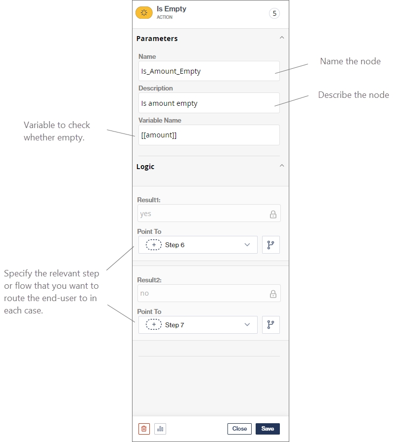Click the Is Empty node title
The width and height of the screenshot is (403, 442).
pyautogui.click(x=172, y=9)
